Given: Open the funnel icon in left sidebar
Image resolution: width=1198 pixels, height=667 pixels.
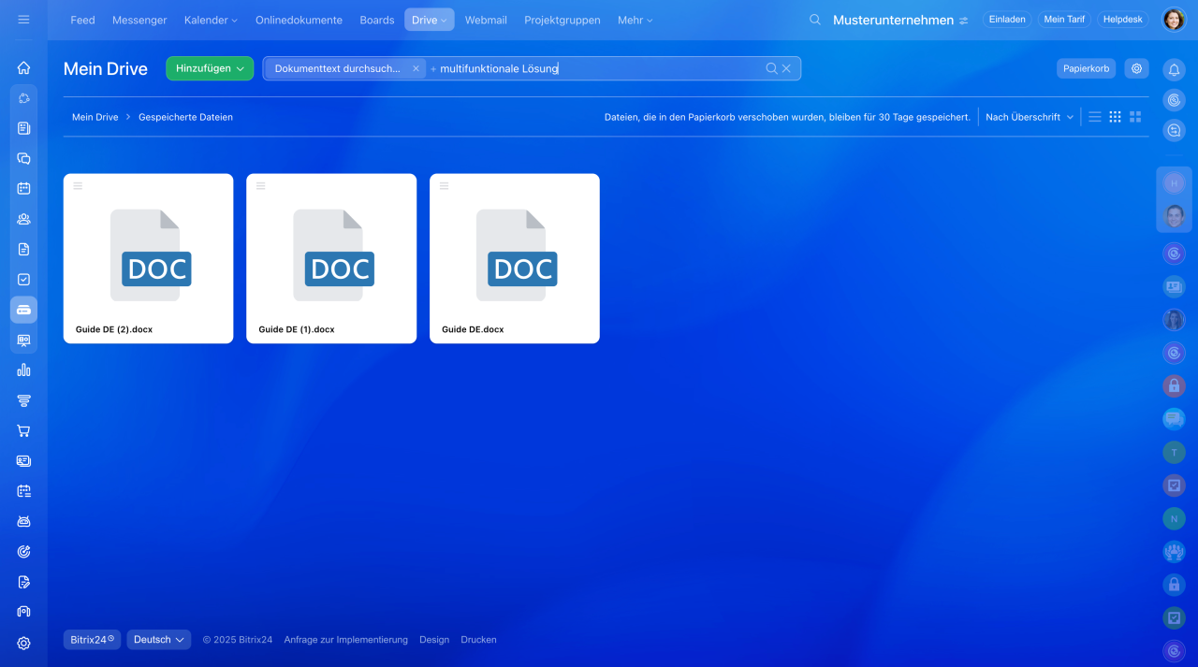Looking at the screenshot, I should pos(23,400).
